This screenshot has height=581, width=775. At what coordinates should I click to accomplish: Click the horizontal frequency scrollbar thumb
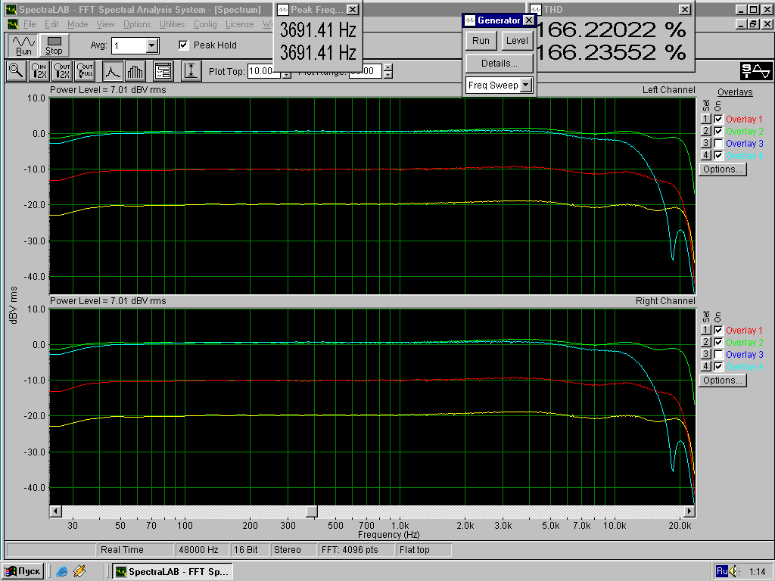pyautogui.click(x=312, y=511)
